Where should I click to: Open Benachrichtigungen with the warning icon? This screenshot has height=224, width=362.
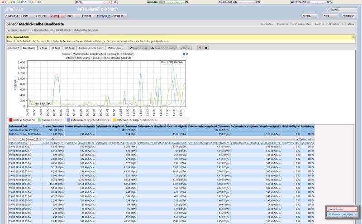tap(165, 48)
